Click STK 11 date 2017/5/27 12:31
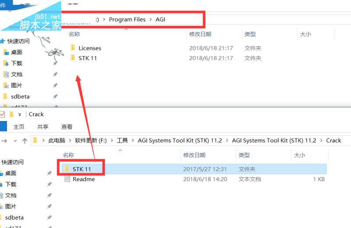 (205, 169)
